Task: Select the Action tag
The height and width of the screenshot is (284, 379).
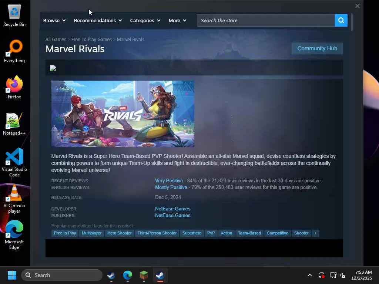Action: pos(226,233)
